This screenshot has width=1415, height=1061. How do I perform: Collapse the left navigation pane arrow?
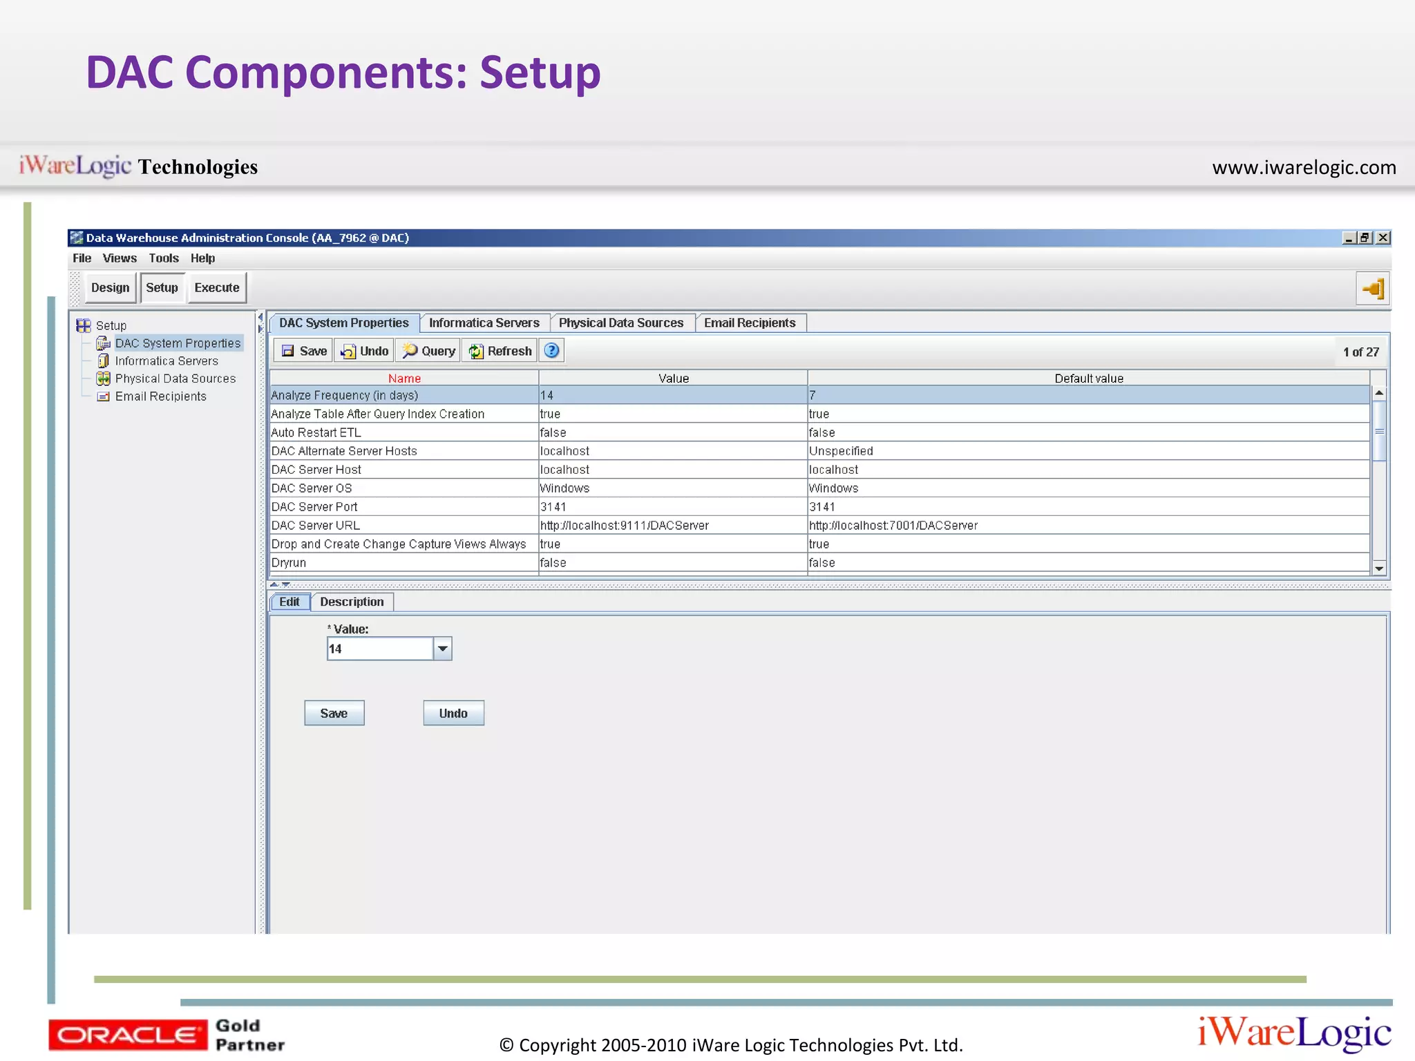[260, 318]
